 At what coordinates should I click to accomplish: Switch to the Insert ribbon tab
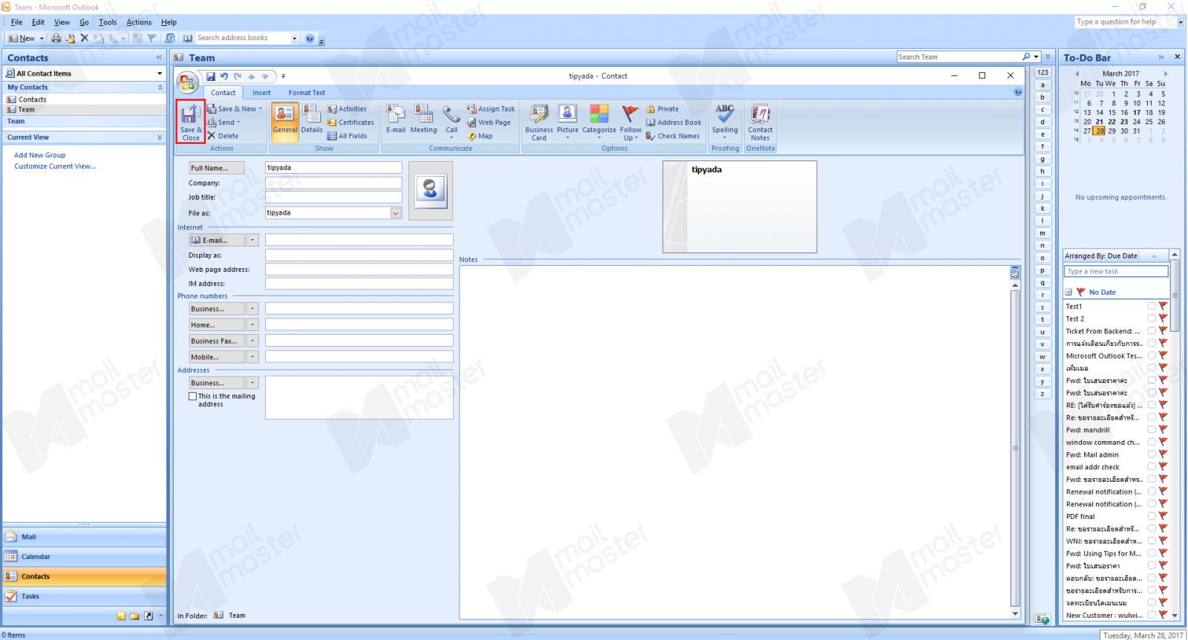(261, 93)
